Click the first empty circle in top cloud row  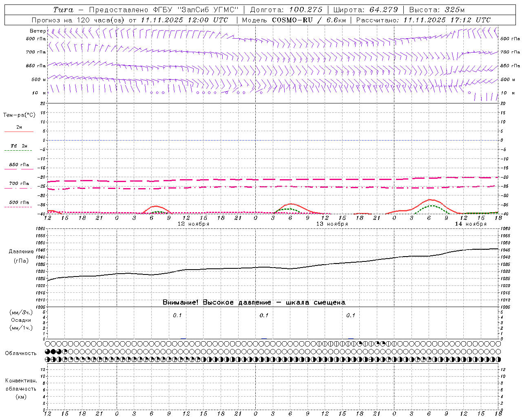tap(47, 343)
